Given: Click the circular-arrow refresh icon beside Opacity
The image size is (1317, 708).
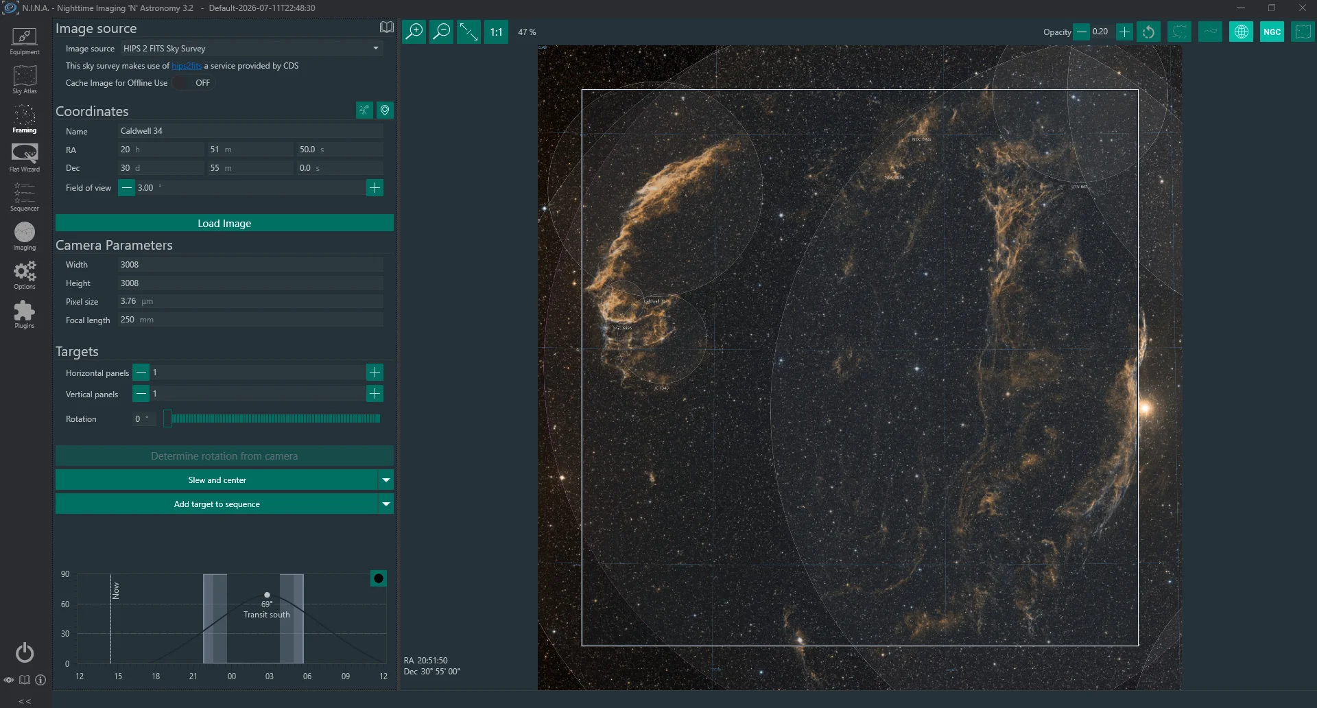Looking at the screenshot, I should (x=1149, y=32).
